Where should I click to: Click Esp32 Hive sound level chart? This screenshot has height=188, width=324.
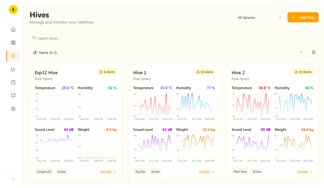54,148
